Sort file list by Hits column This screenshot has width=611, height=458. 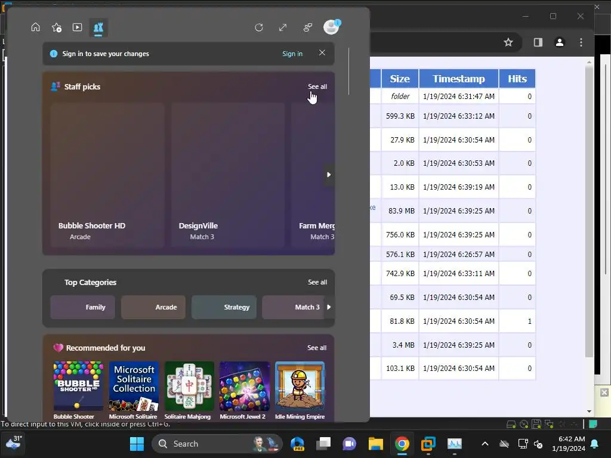[x=517, y=79]
